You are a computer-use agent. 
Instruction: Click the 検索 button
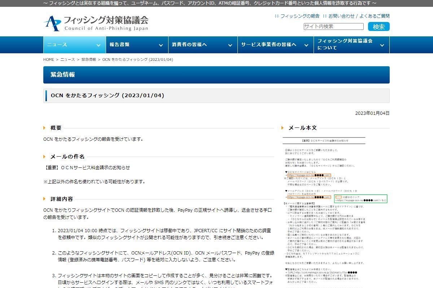[x=379, y=27]
